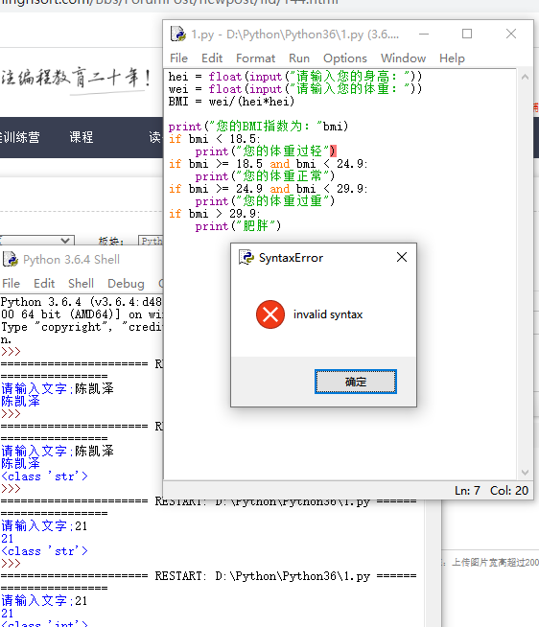
Task: Click the editor scrollbar down arrow
Action: point(525,473)
